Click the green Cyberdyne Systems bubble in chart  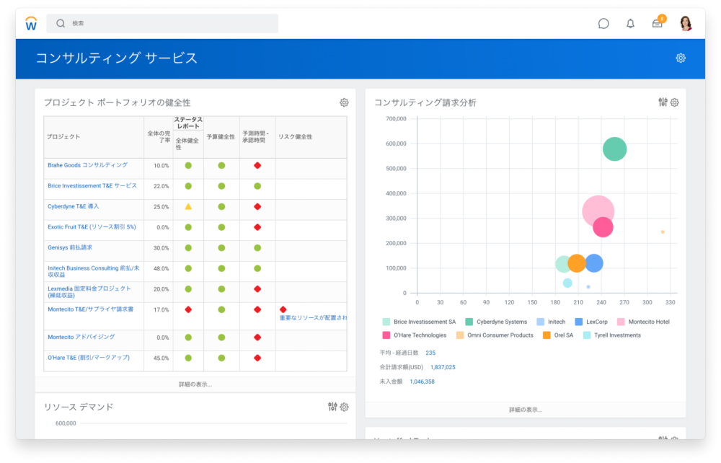pyautogui.click(x=615, y=149)
